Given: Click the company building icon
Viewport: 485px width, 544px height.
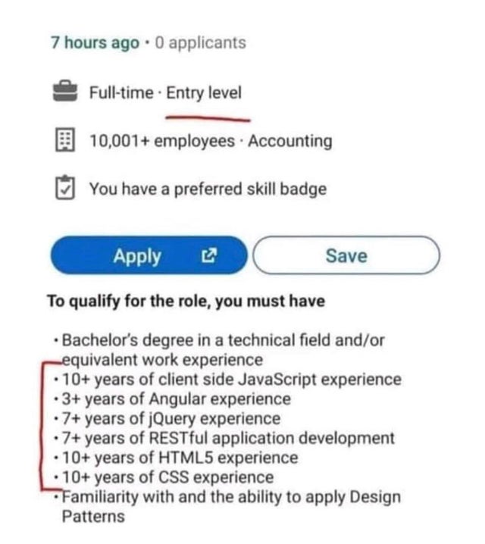Looking at the screenshot, I should [x=65, y=140].
